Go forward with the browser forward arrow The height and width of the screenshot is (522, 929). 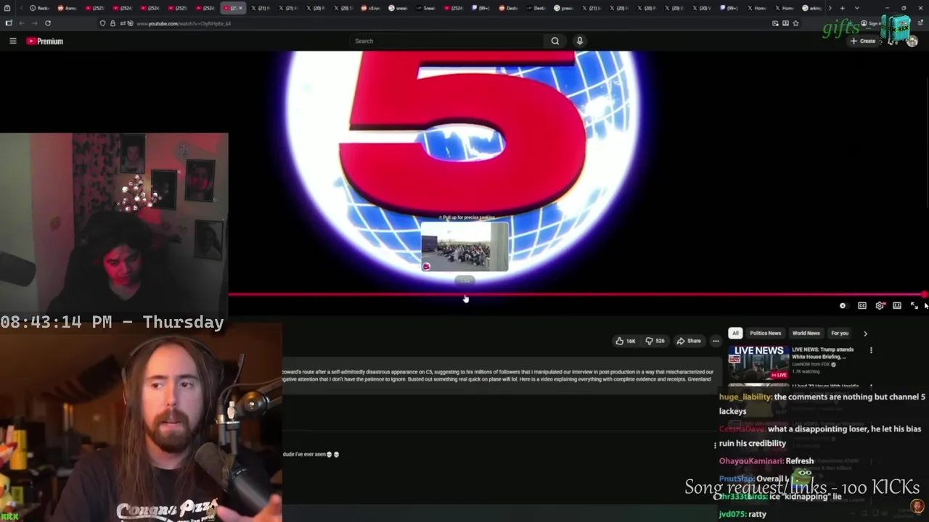pyautogui.click(x=34, y=23)
